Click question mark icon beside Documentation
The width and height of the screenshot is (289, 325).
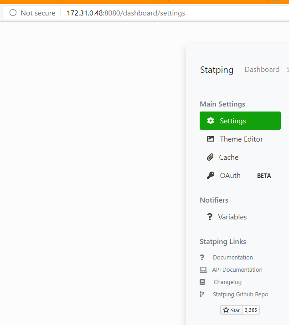(x=202, y=258)
